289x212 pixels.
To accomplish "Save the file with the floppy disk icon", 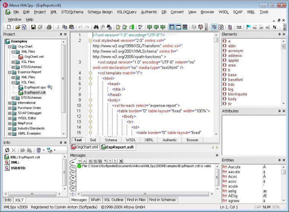I will [33, 27].
